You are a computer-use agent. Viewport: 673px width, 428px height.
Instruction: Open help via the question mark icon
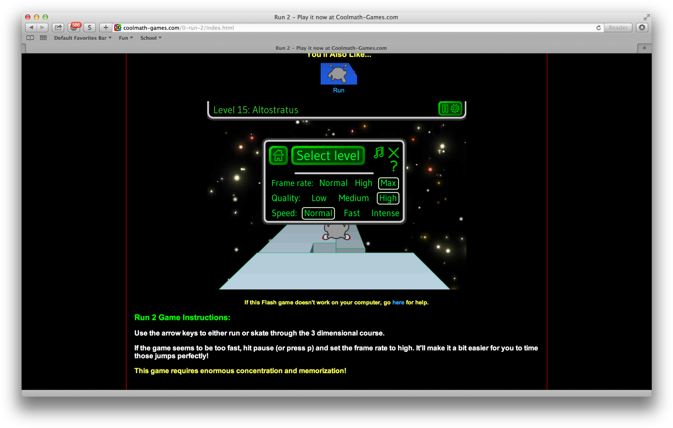pyautogui.click(x=394, y=166)
